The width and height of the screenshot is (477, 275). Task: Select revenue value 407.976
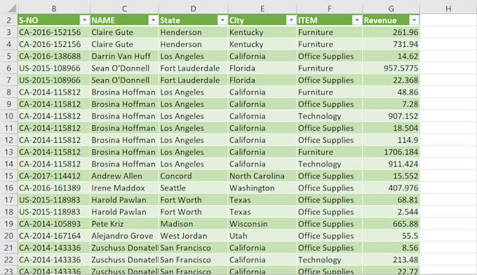(391, 188)
